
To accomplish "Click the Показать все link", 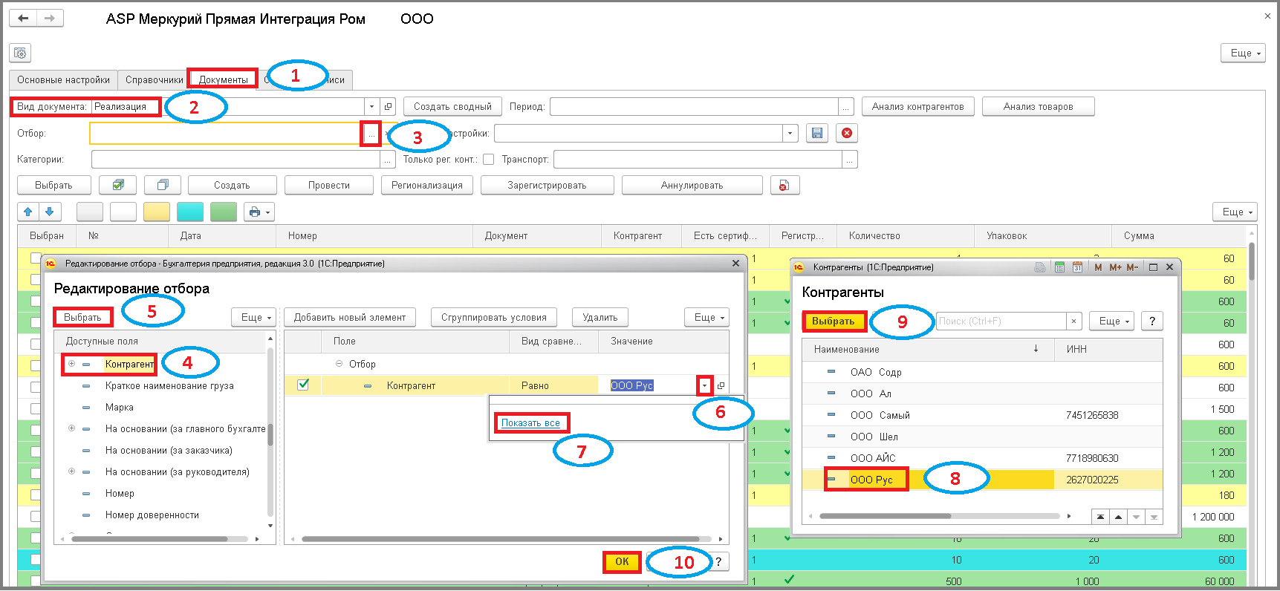I will click(x=530, y=423).
